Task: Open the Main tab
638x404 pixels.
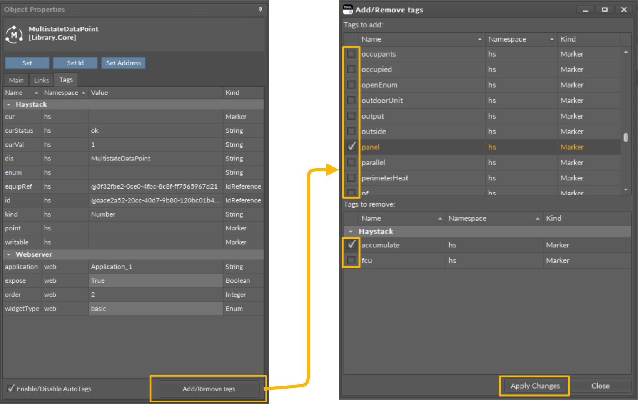Action: click(x=16, y=80)
